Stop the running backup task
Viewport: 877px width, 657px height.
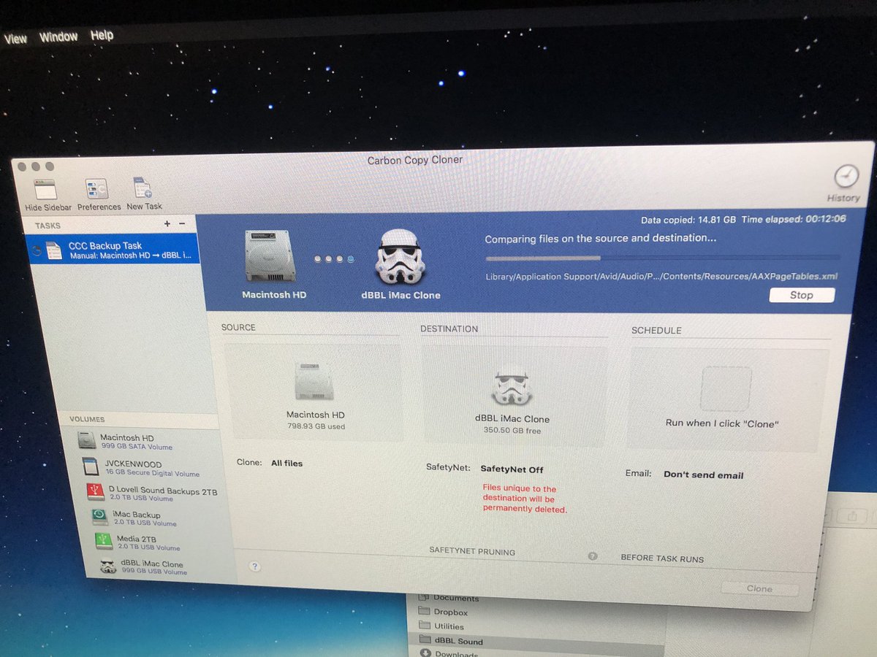coord(801,295)
